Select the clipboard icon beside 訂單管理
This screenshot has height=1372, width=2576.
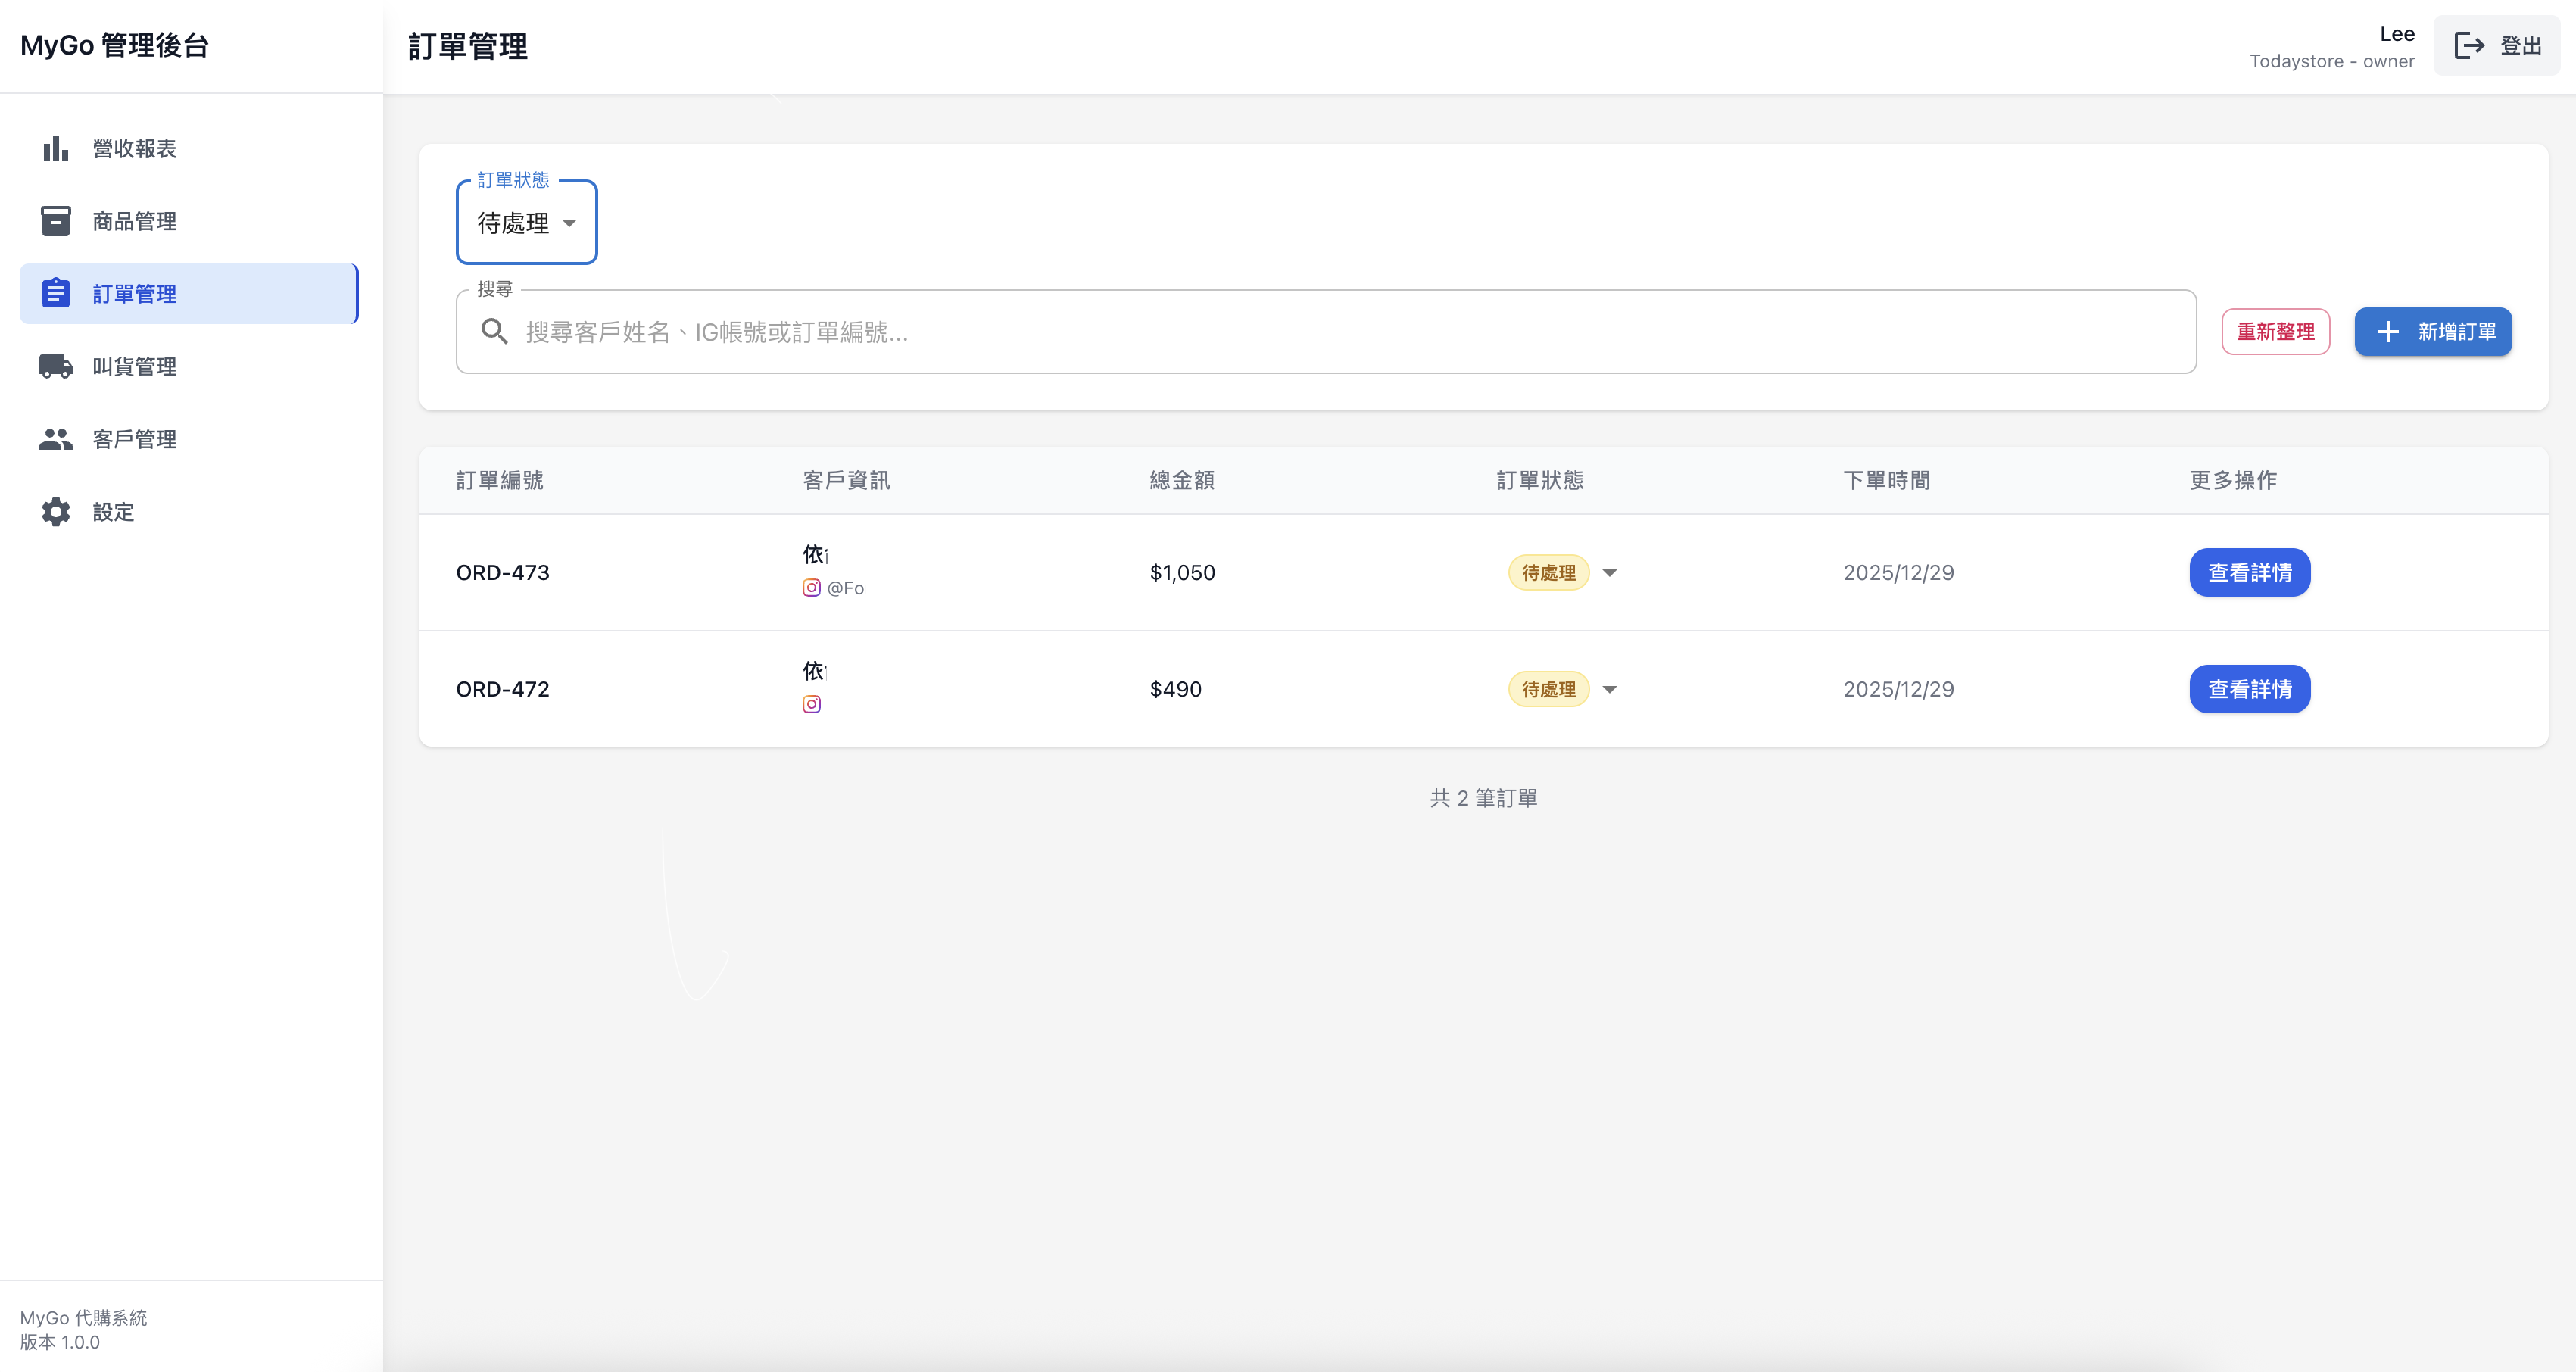(55, 293)
